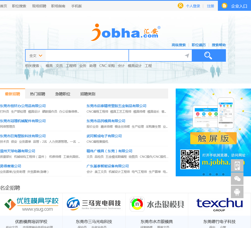Select the first banner carousel dot
This screenshot has height=228, width=251.
[204, 174]
